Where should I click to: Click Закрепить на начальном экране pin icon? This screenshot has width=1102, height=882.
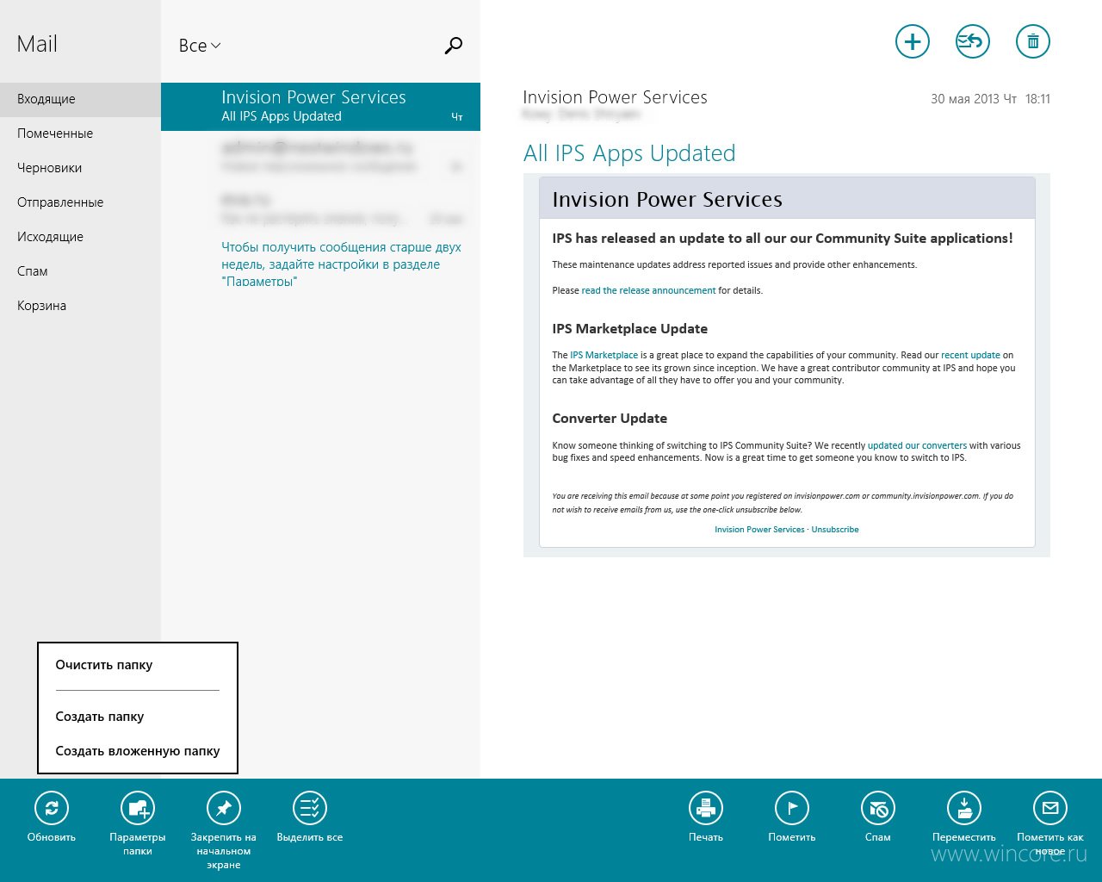click(x=224, y=808)
